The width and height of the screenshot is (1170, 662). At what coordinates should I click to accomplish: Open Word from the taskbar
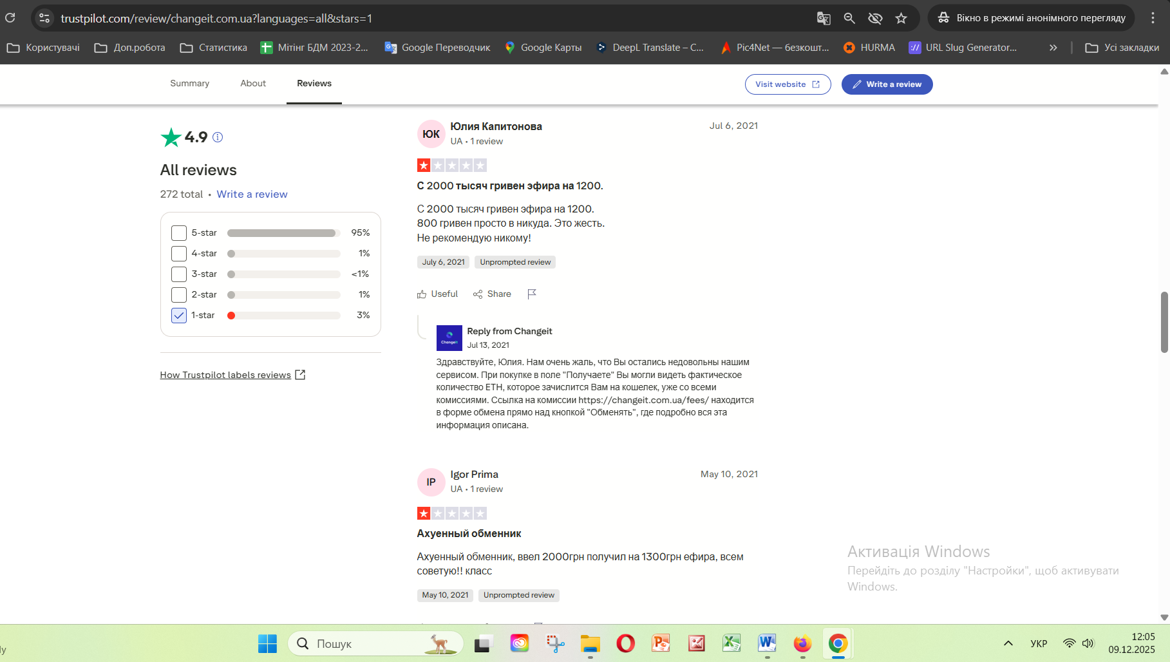tap(767, 643)
